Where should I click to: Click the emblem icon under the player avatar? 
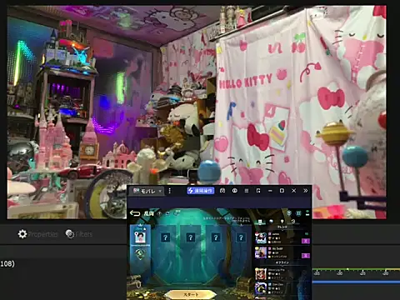(140, 254)
